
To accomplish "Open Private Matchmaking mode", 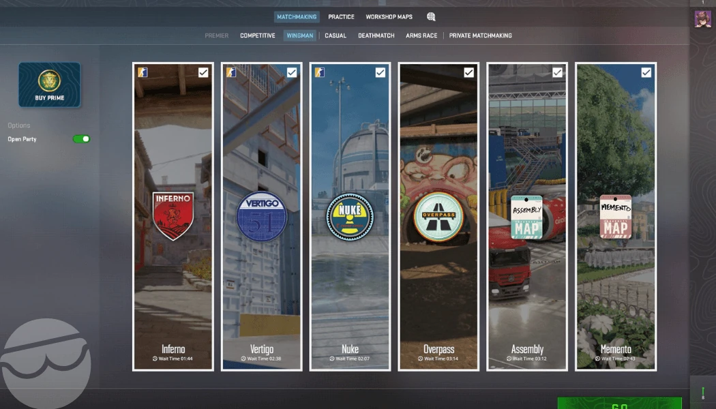I will 480,35.
